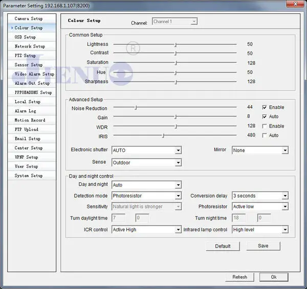The width and height of the screenshot is (307, 289).
Task: Go to System Setup
Action: coord(32,176)
